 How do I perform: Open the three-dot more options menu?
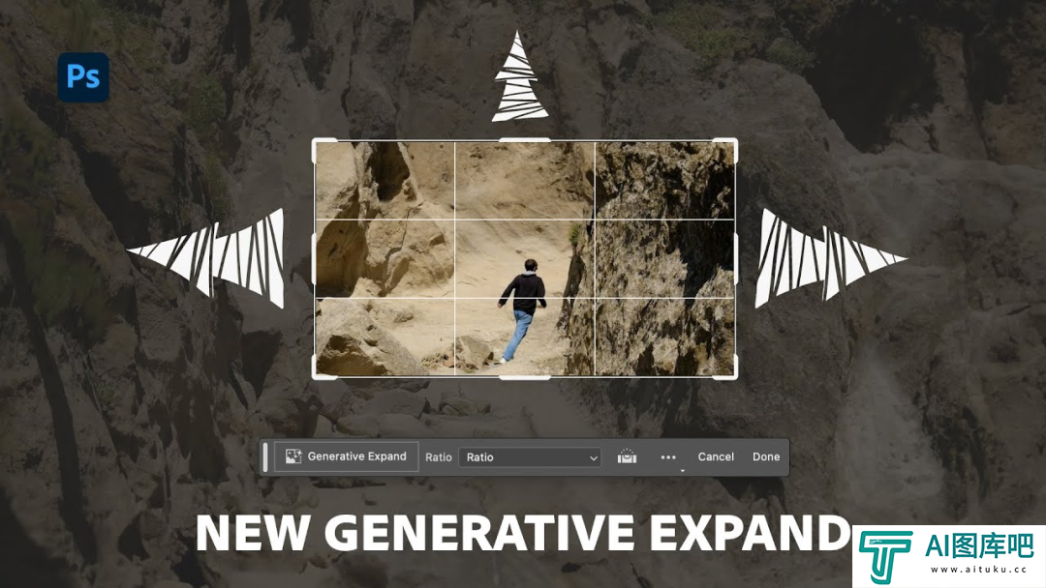(668, 457)
